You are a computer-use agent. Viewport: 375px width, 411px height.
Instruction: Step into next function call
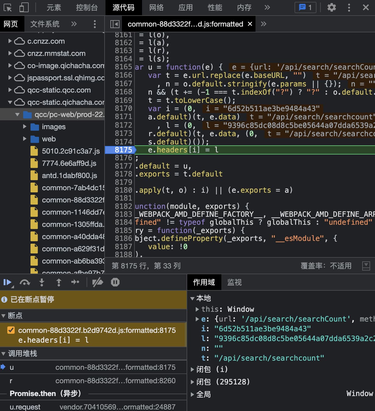coord(42,282)
